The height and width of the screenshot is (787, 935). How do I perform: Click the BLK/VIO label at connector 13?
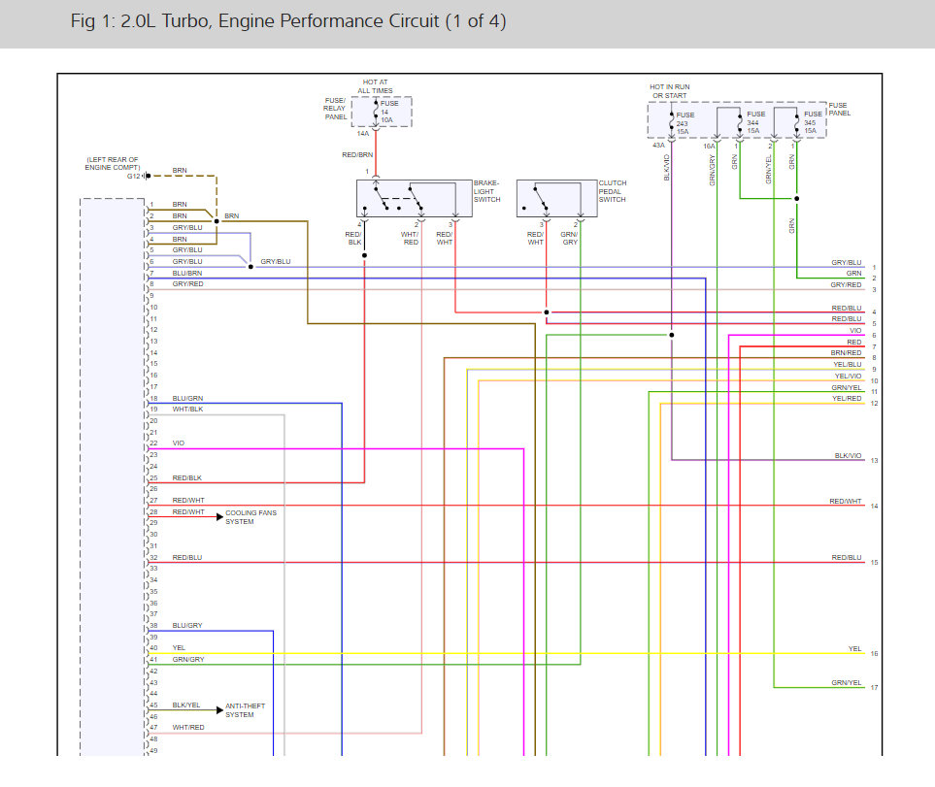point(848,456)
